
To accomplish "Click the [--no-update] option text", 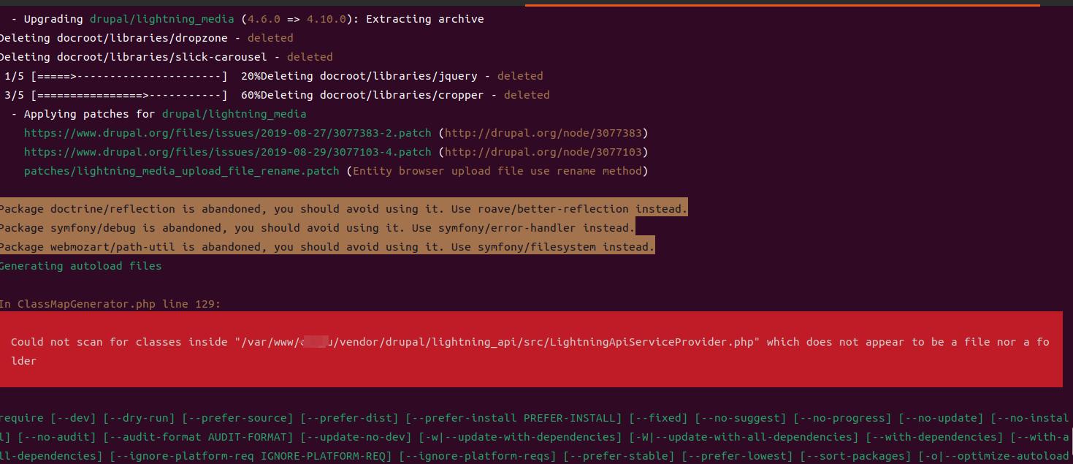I will (941, 418).
